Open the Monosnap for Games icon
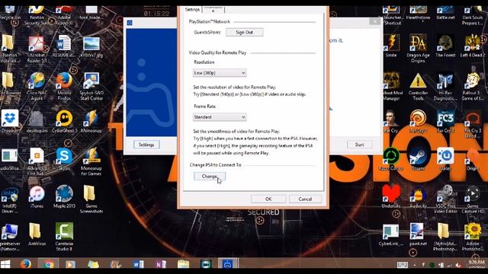This screenshot has width=488, height=274. 91,161
